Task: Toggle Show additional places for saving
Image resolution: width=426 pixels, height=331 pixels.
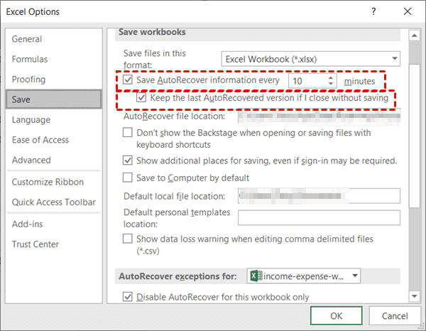Action: click(128, 161)
